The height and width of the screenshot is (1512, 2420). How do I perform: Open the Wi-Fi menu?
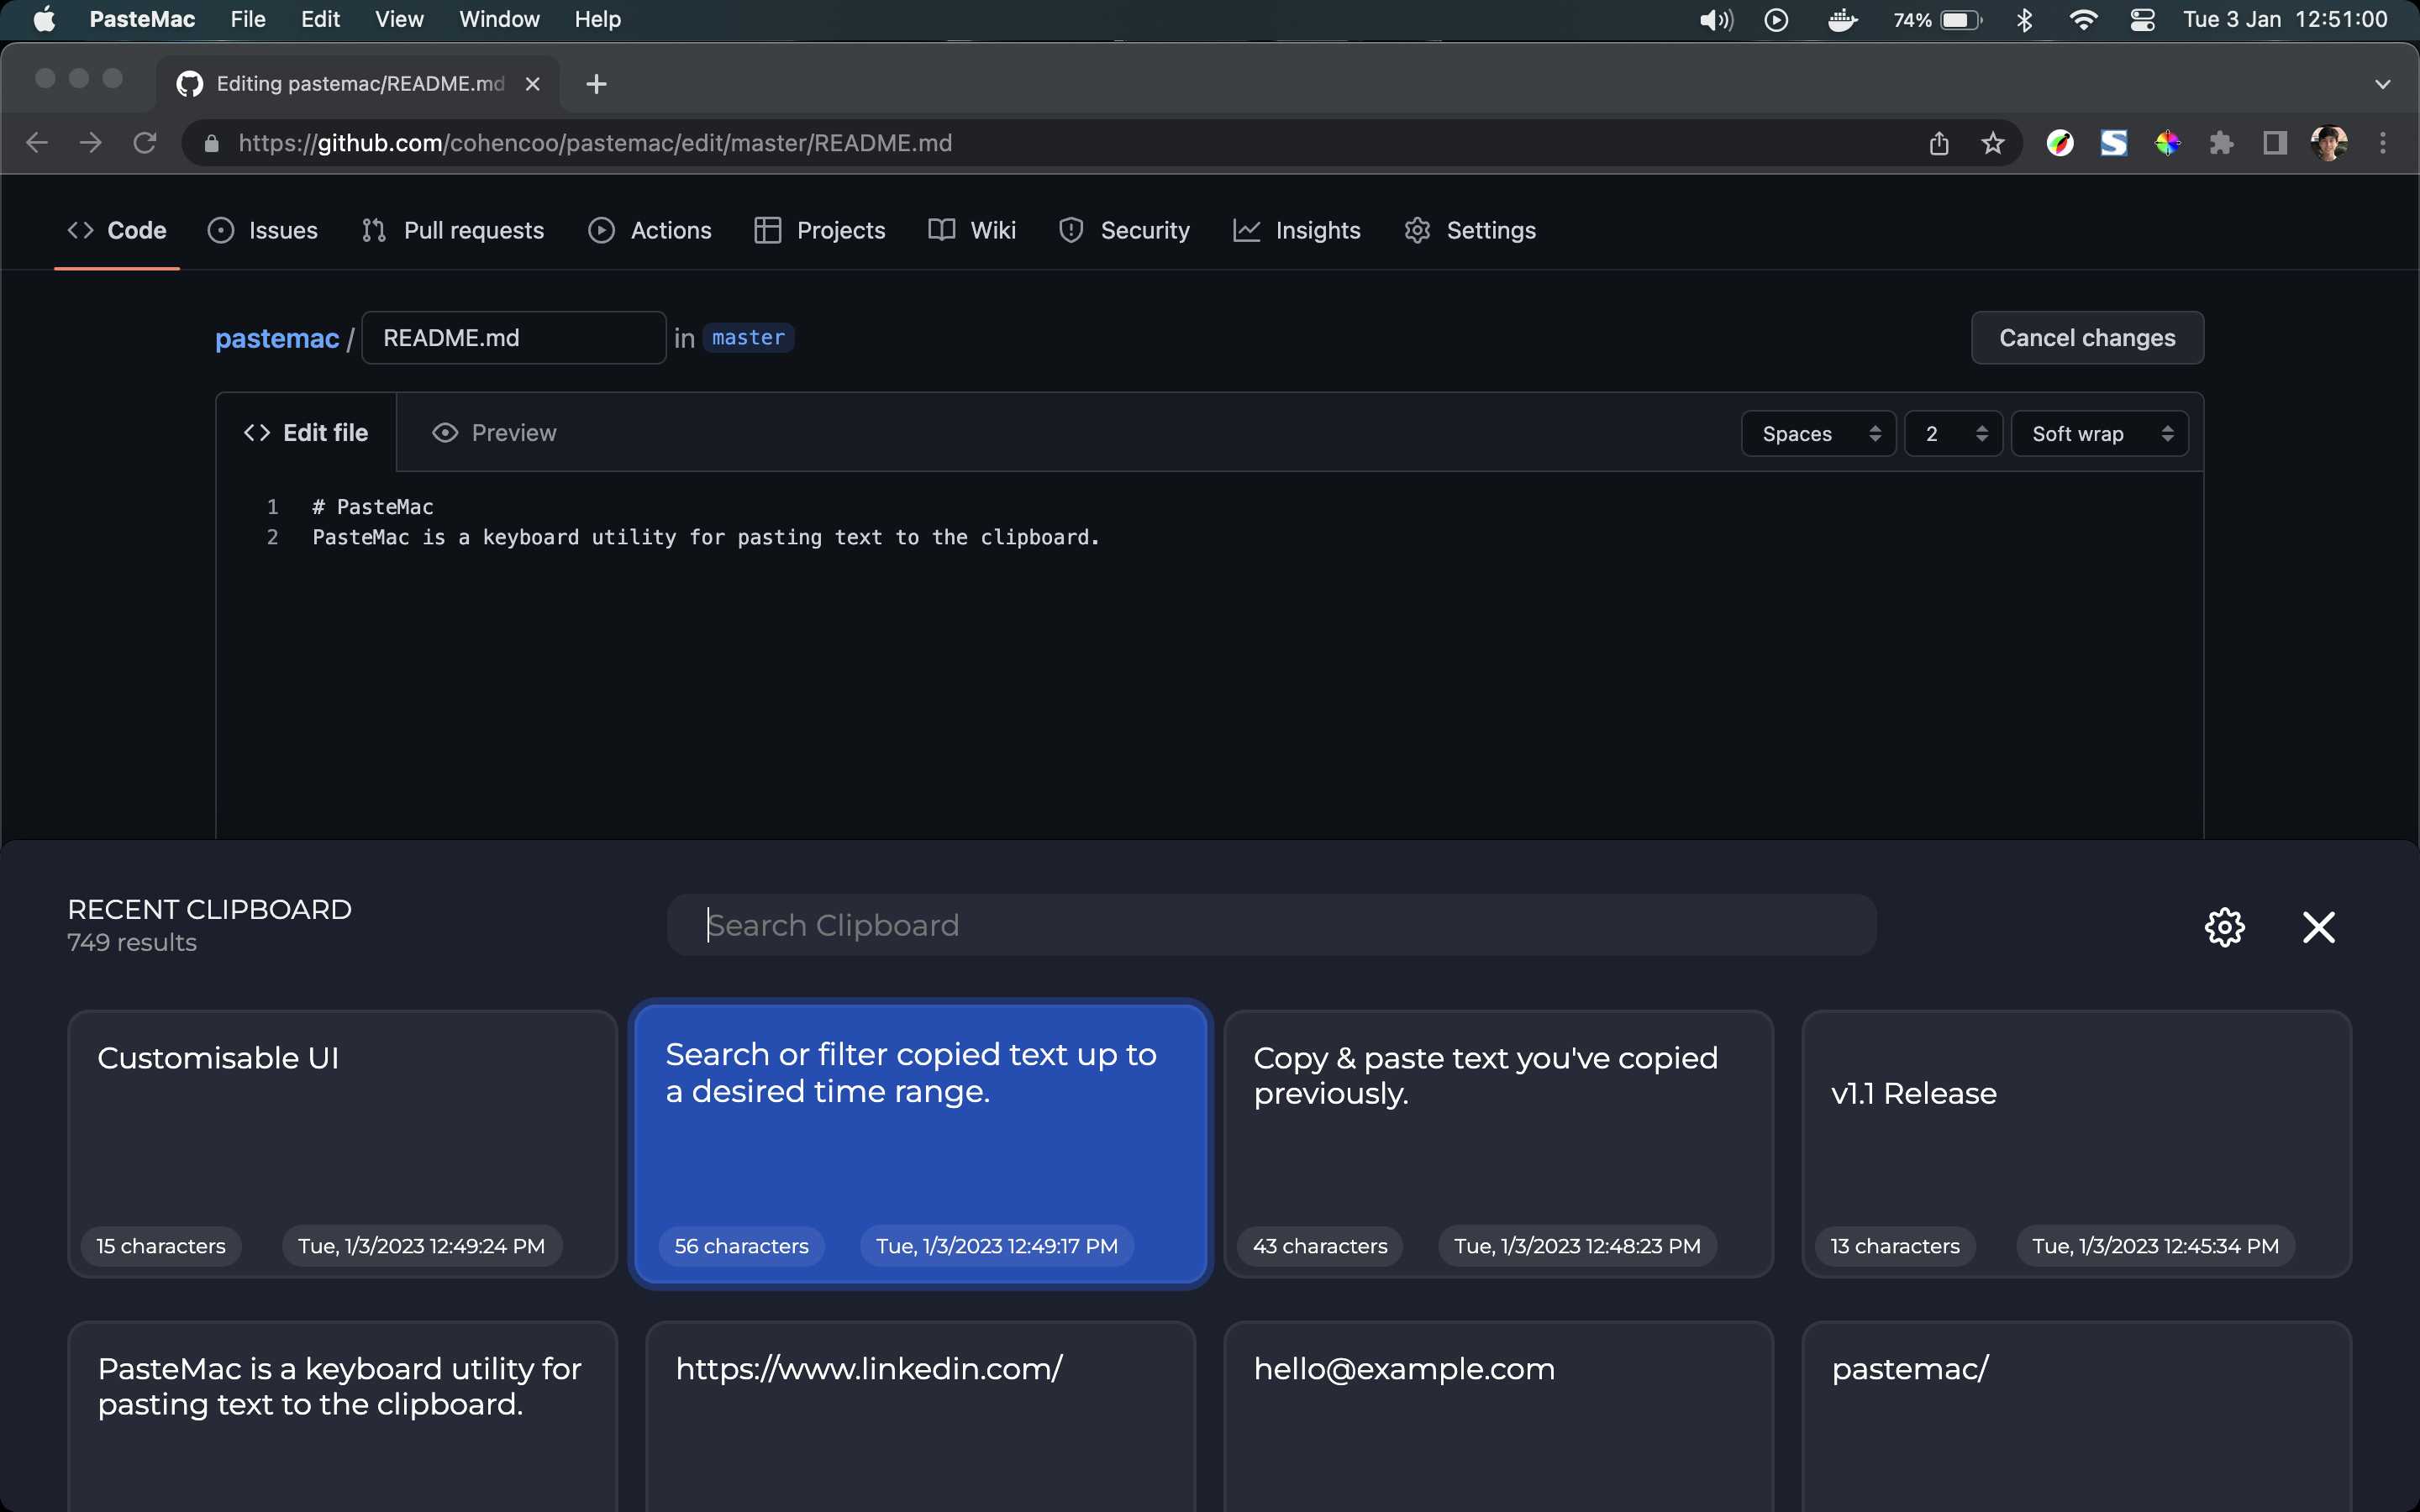(x=2083, y=20)
